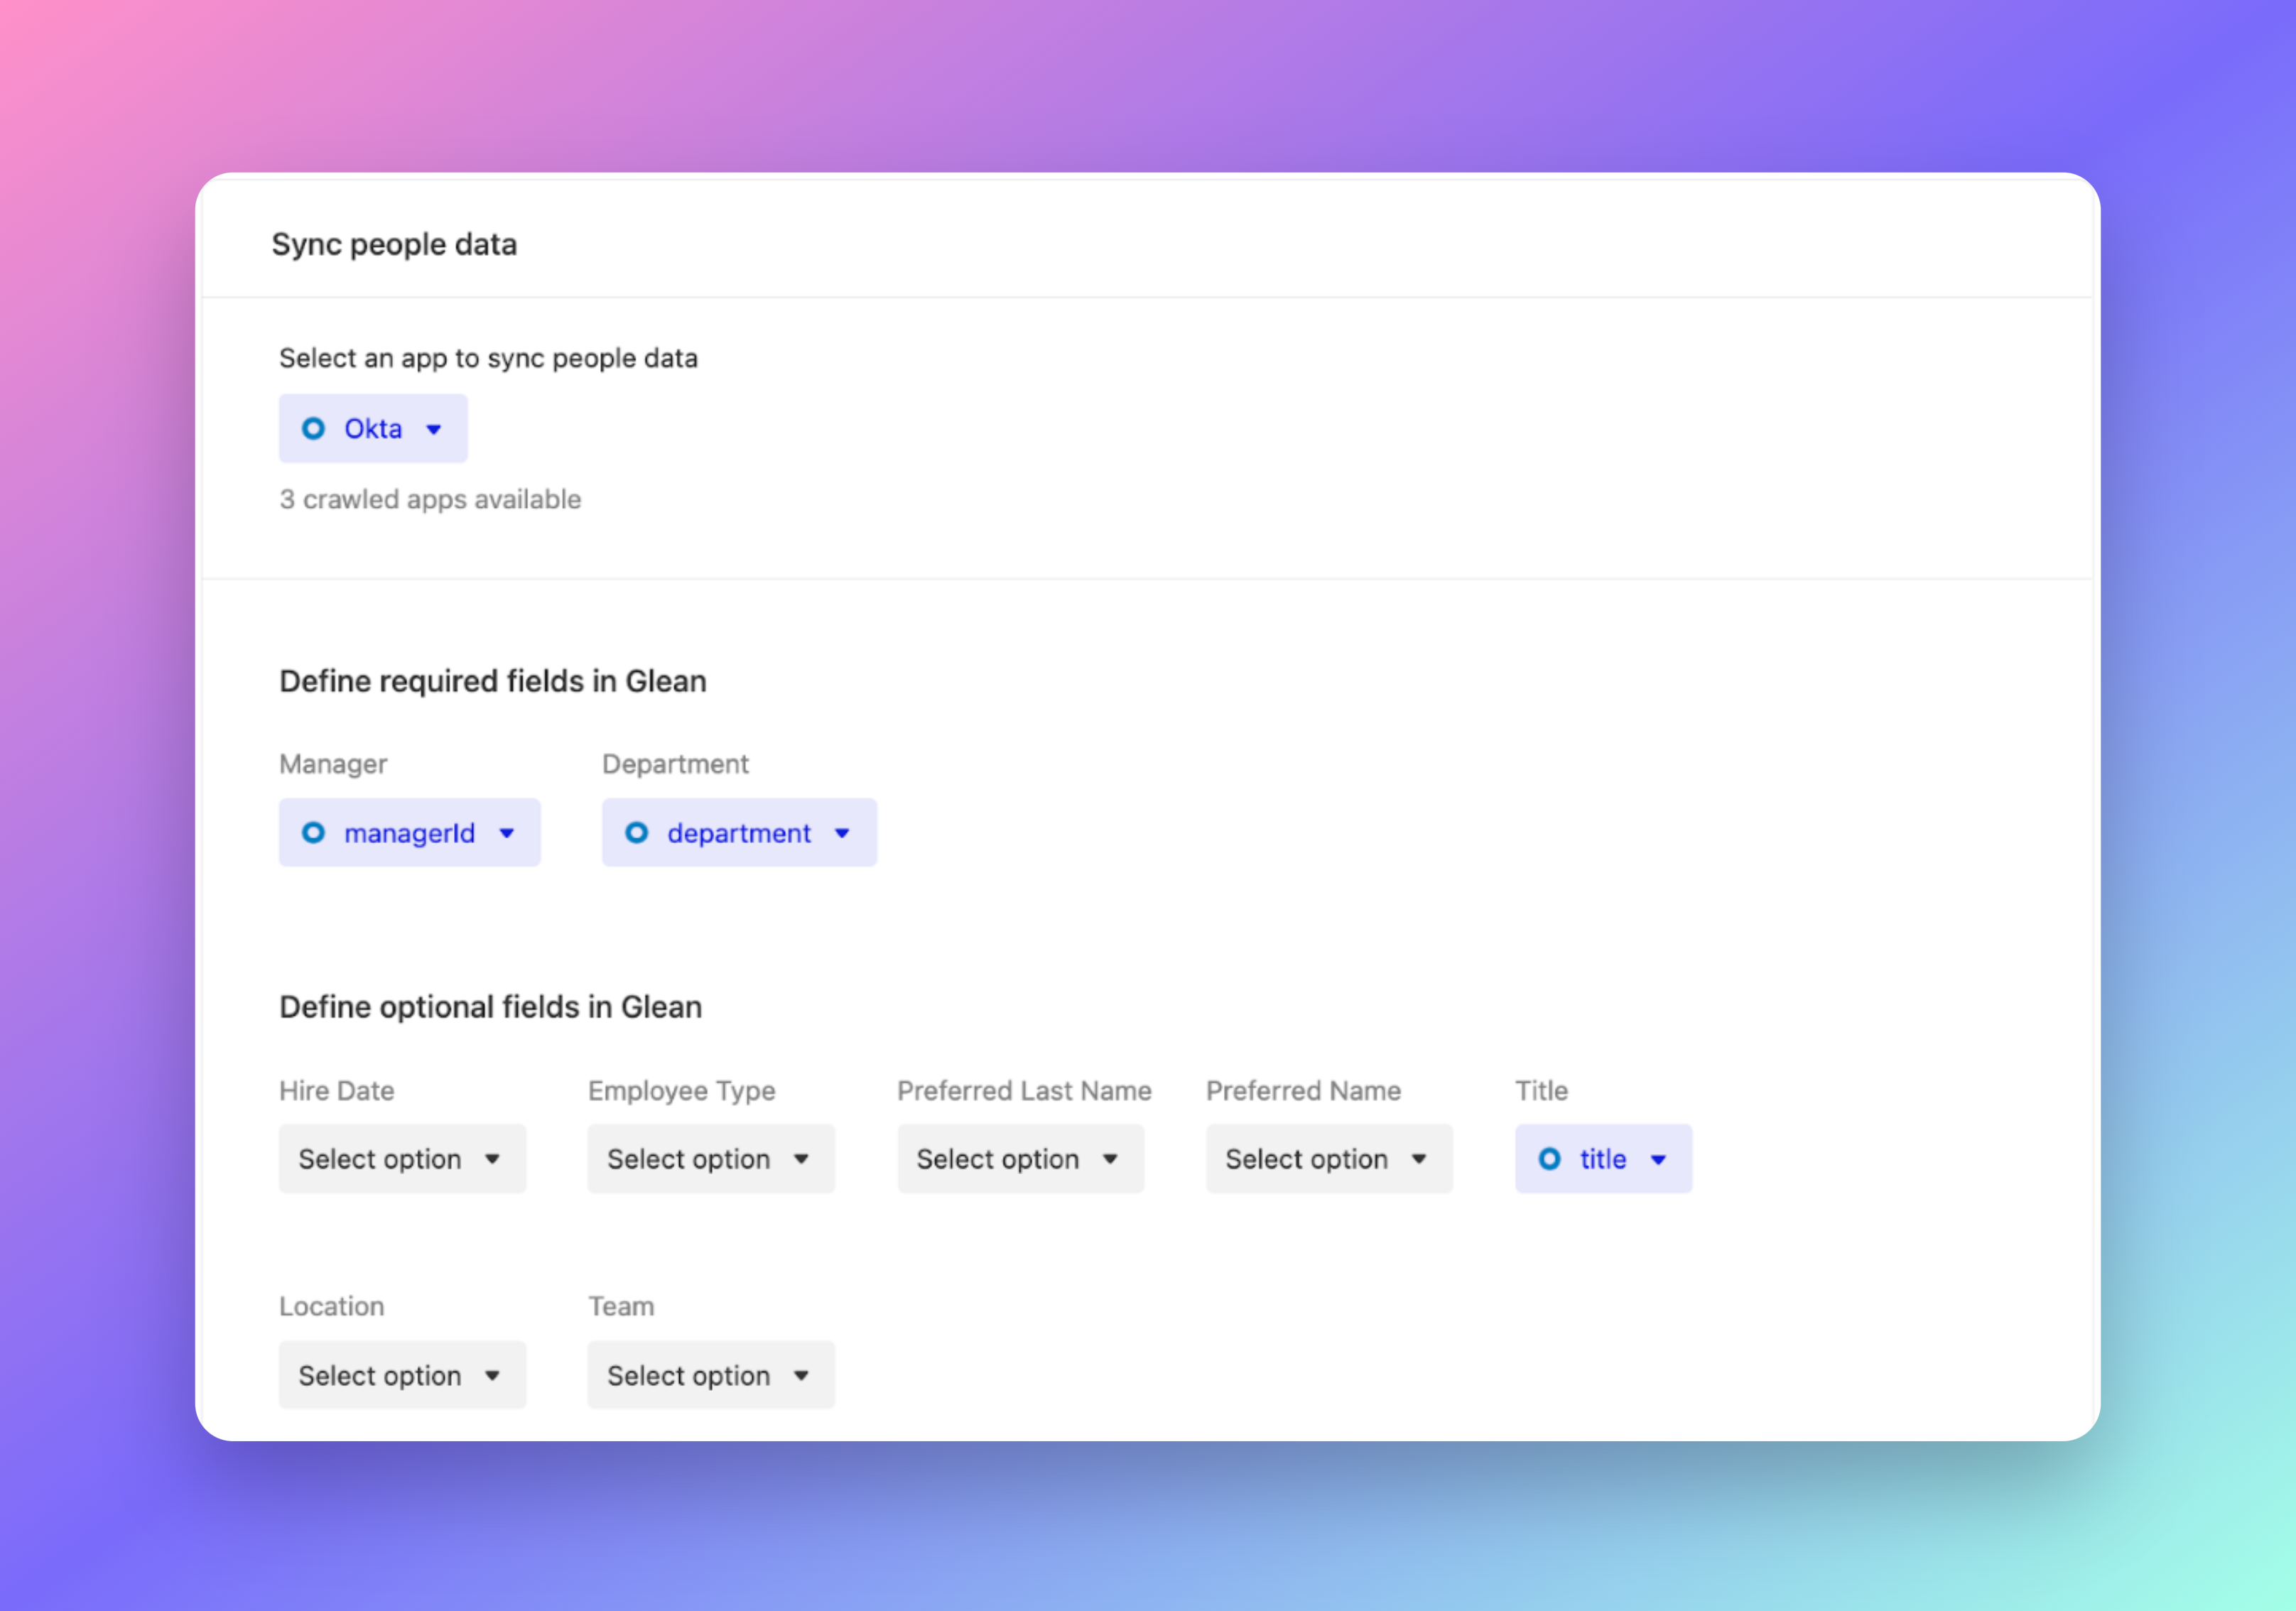The image size is (2296, 1611).
Task: Click the Okta icon beside managerId
Action: pos(313,833)
